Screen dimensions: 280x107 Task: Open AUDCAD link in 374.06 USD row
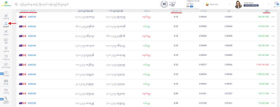point(32,26)
